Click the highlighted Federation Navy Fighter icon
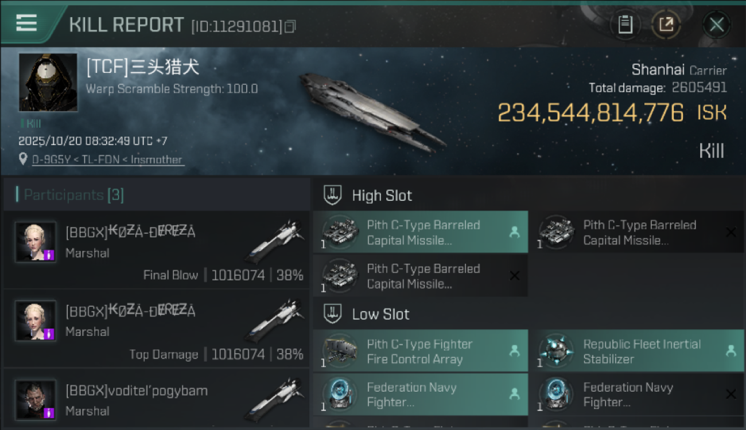Screen dimensions: 746x430 tap(340, 394)
